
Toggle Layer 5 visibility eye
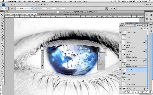click(x=120, y=70)
